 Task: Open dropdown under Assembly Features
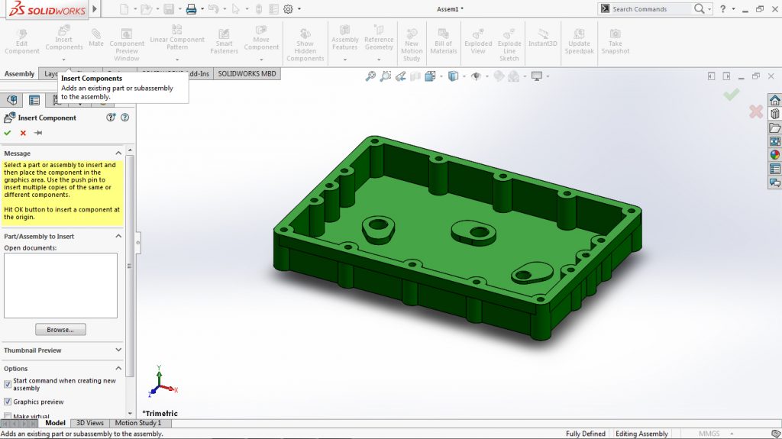(x=344, y=60)
